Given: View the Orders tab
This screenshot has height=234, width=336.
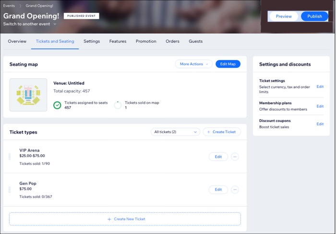Looking at the screenshot, I should click(172, 41).
